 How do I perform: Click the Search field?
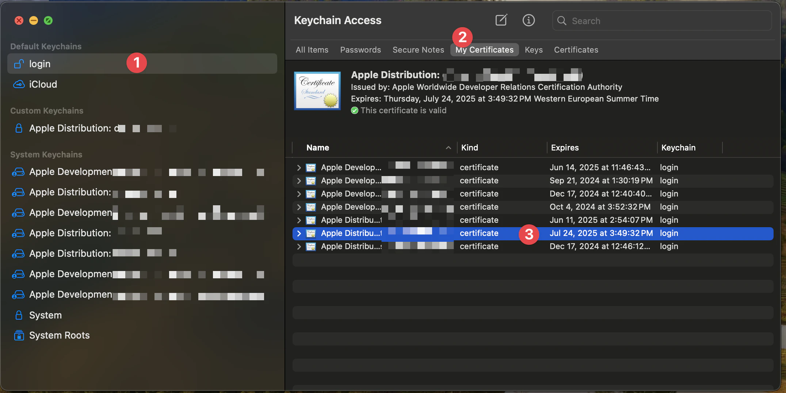point(665,21)
